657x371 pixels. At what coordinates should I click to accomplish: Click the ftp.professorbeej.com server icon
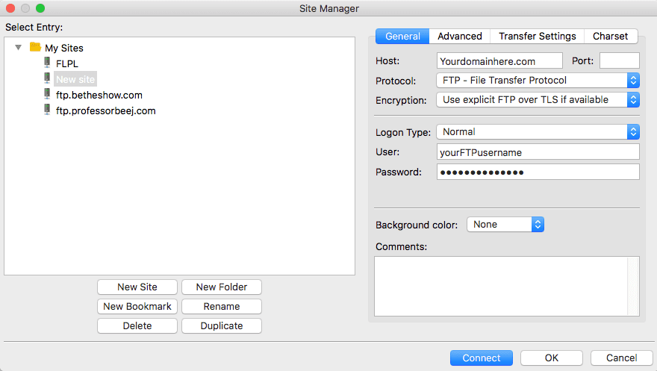(x=48, y=110)
